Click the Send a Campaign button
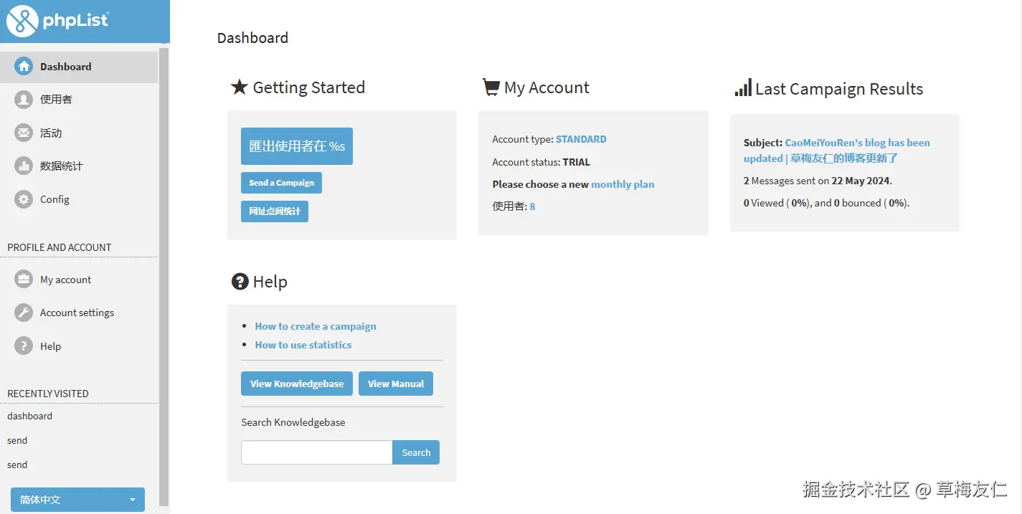 pos(281,183)
